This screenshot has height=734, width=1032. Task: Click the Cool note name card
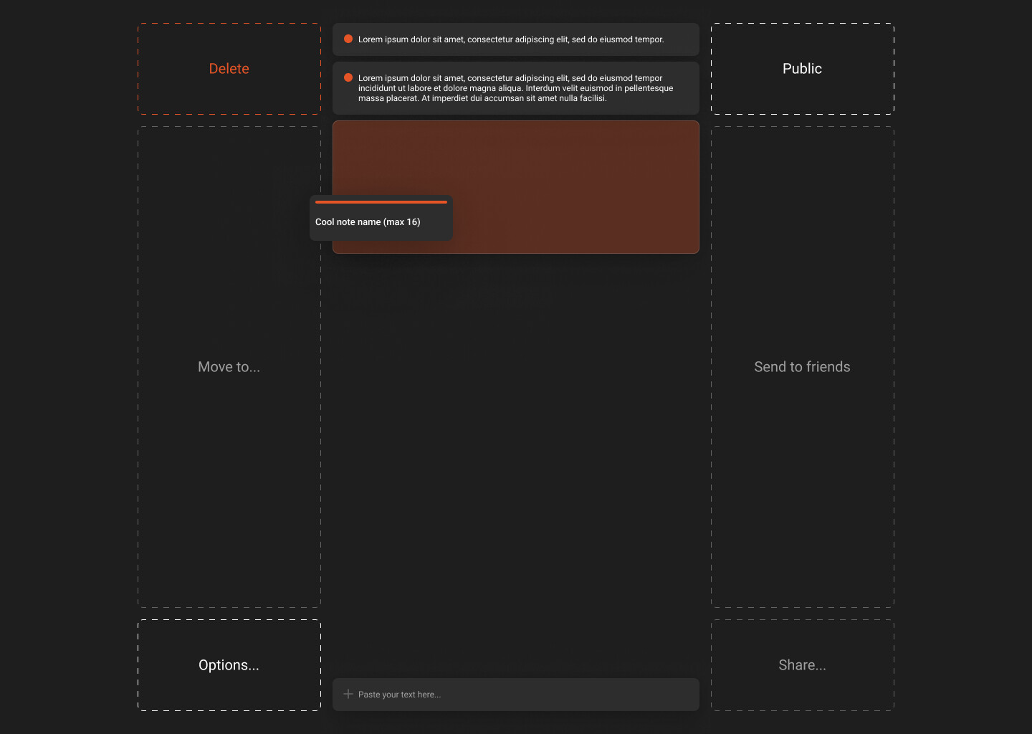coord(381,218)
